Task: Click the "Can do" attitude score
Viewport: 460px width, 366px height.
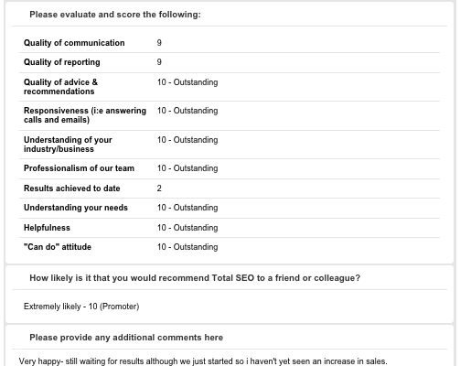Action: tap(187, 247)
